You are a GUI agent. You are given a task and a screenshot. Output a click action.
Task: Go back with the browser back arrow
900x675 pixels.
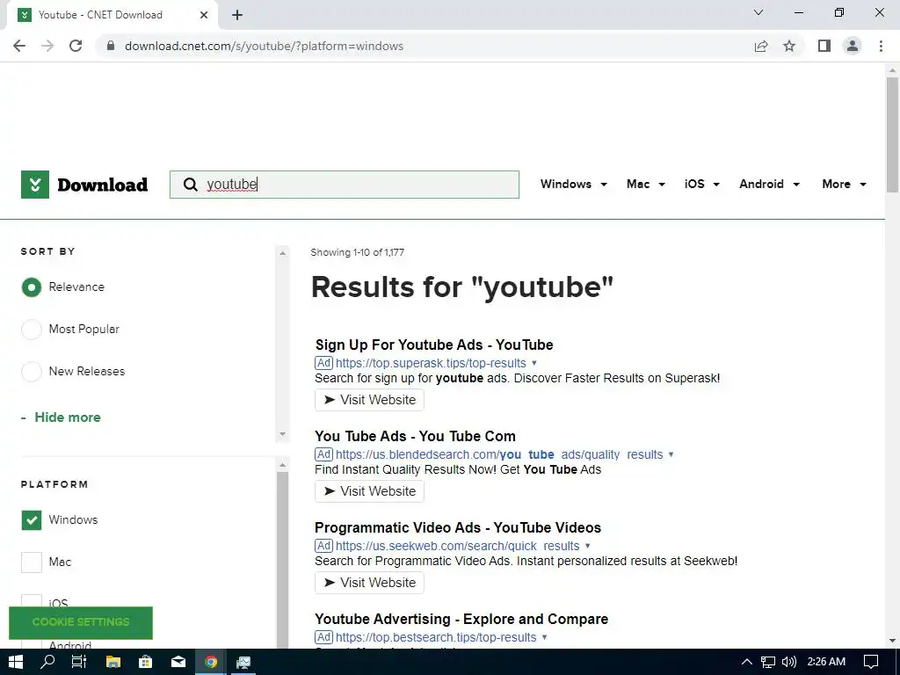(19, 46)
